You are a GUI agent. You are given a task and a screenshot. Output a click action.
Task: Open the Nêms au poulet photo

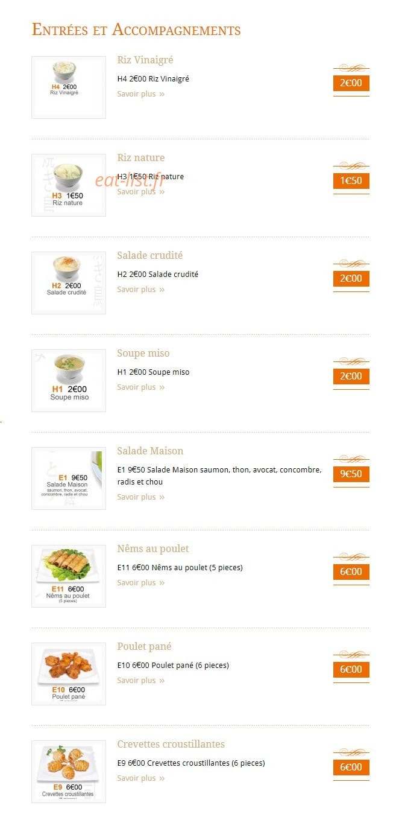[69, 576]
